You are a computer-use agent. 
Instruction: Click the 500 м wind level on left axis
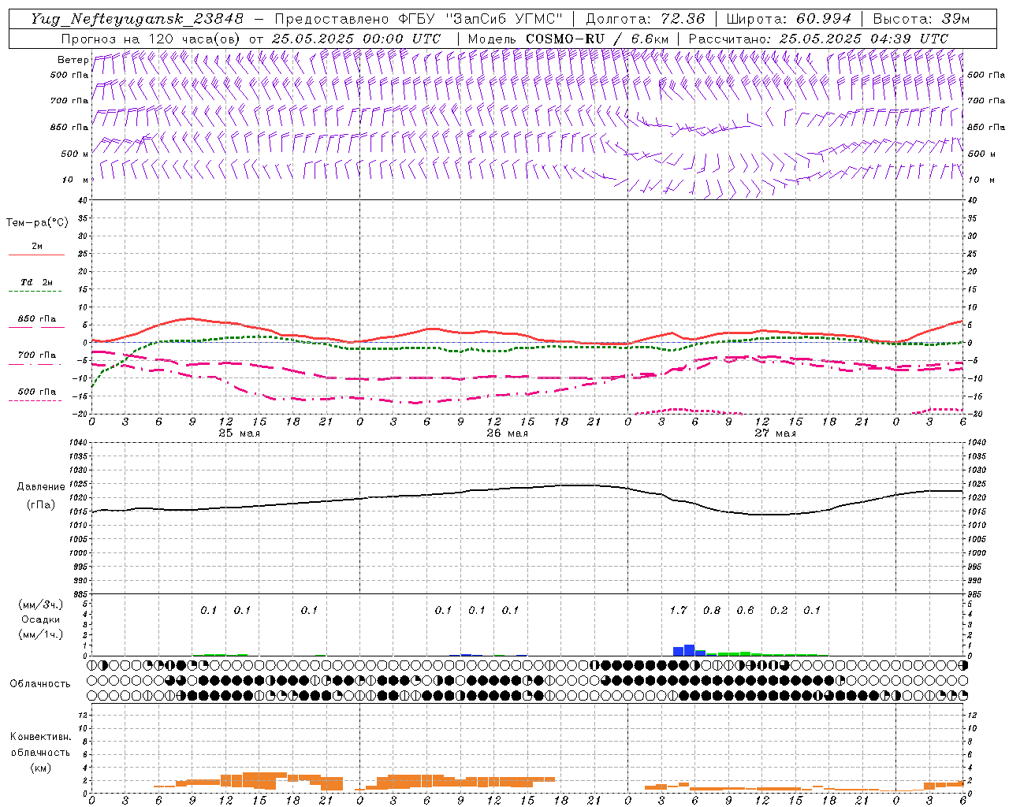pos(76,154)
